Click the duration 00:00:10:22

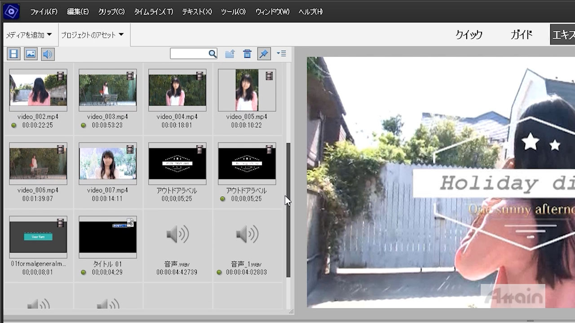click(247, 125)
